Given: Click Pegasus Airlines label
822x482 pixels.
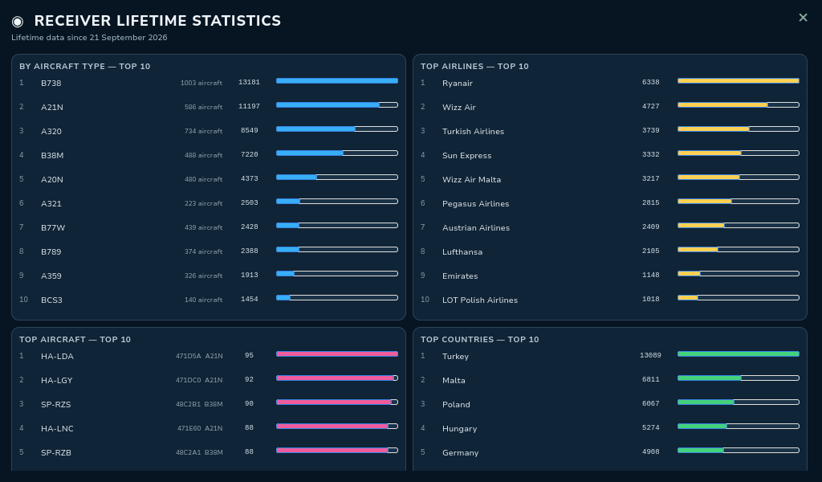Looking at the screenshot, I should (x=475, y=203).
